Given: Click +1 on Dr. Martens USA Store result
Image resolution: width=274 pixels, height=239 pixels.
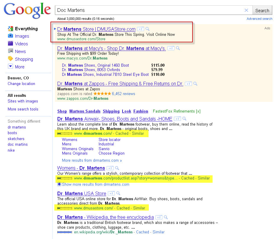Looking at the screenshot, I should [111, 193].
